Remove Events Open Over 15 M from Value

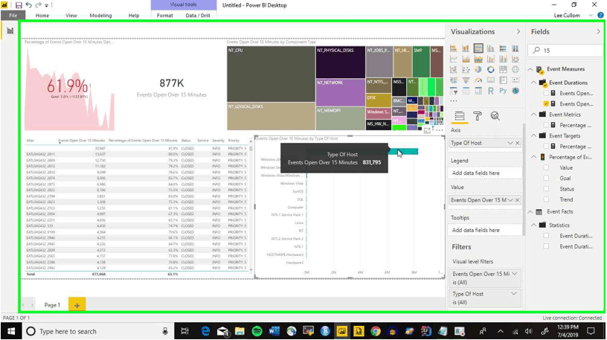(518, 200)
